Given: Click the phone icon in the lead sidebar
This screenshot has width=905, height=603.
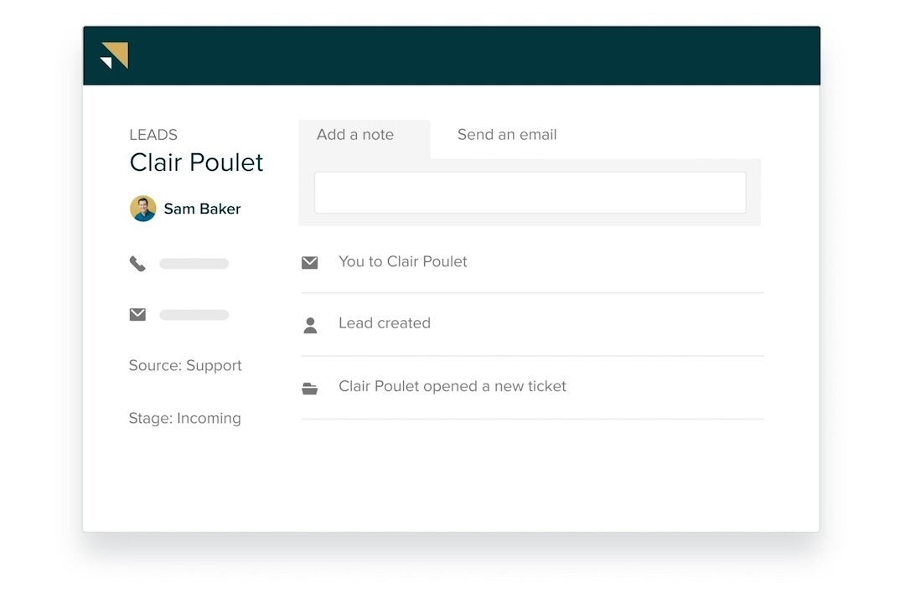Looking at the screenshot, I should tap(137, 262).
